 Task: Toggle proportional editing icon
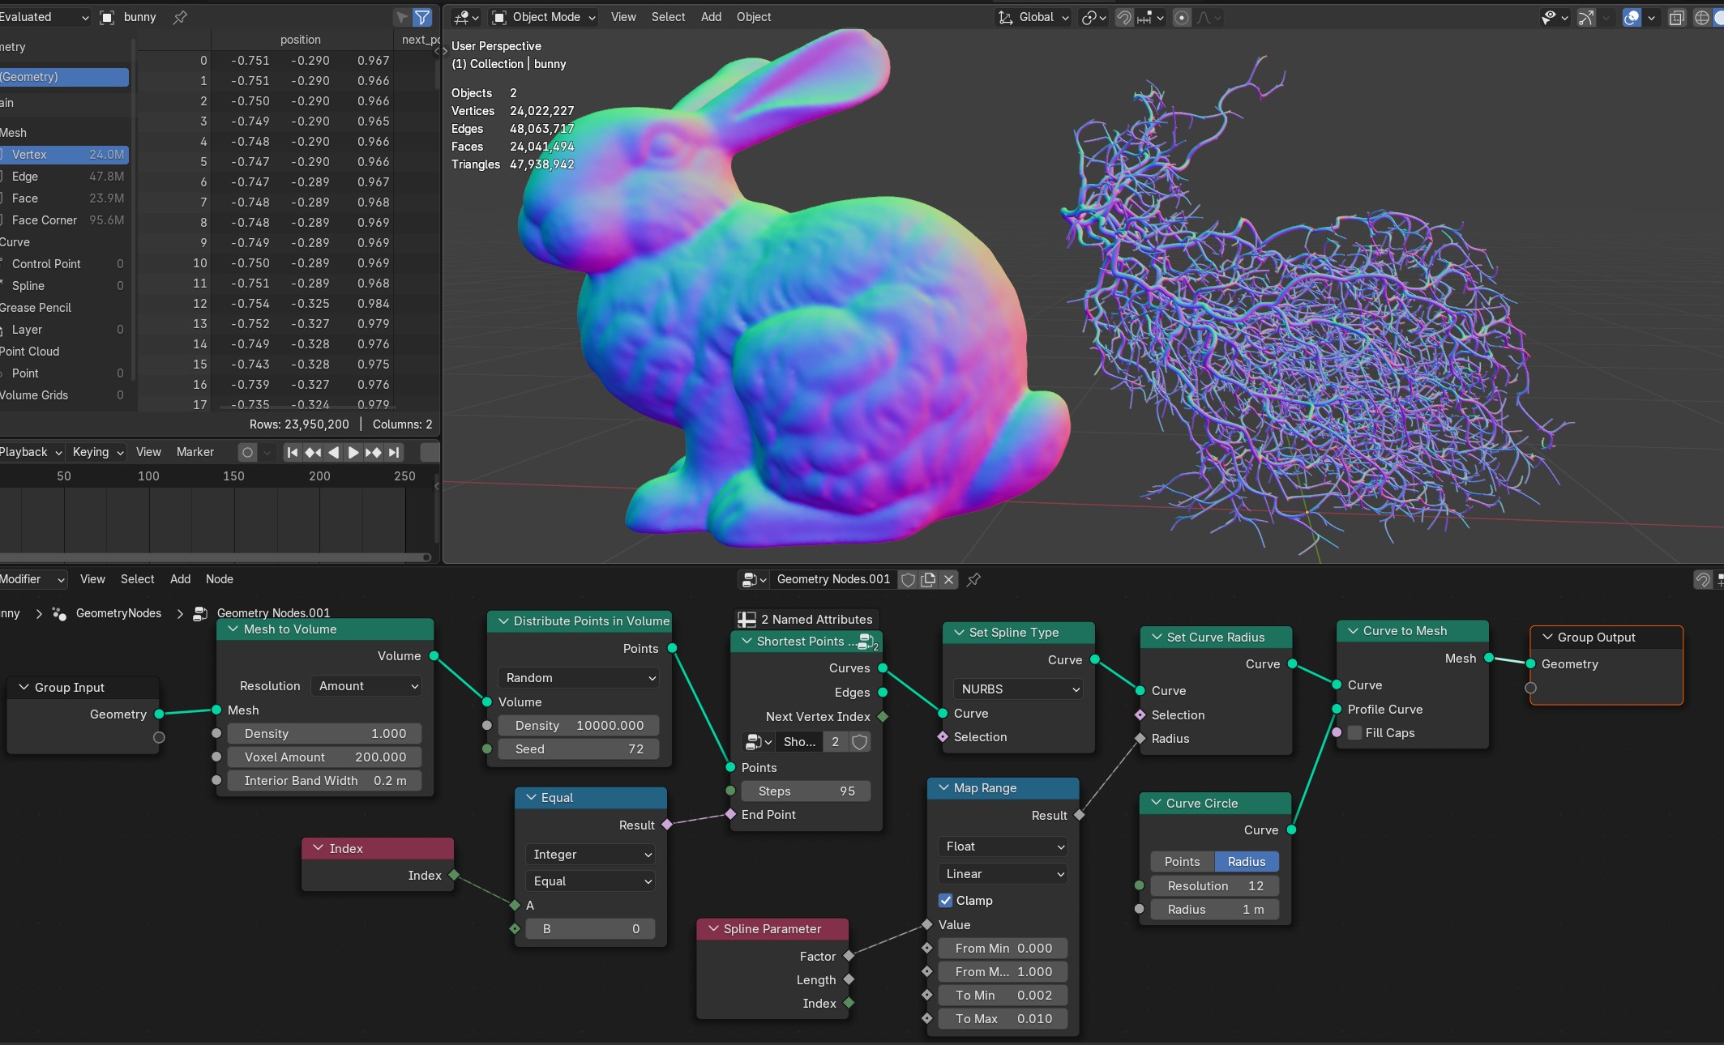(x=1182, y=17)
